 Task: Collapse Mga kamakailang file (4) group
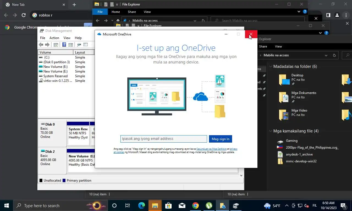(271, 131)
